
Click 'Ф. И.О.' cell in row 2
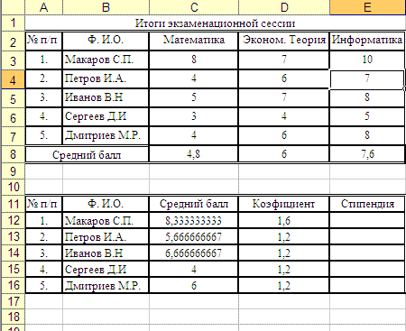[x=106, y=41]
